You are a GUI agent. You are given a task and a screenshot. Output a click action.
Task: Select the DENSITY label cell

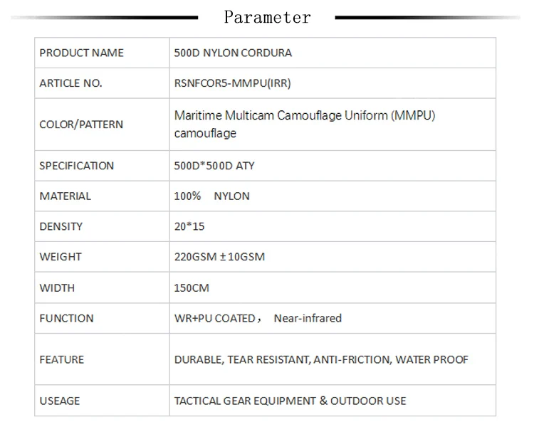point(102,226)
